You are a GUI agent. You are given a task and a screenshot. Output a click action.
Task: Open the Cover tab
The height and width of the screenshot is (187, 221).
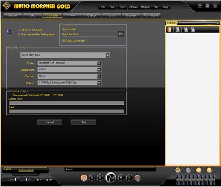[x=112, y=15]
